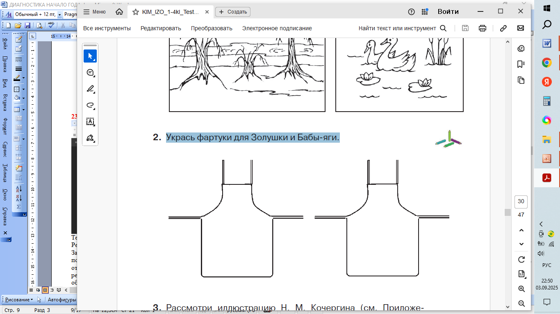Open the 'Меню' hamburger menu
The image size is (560, 314).
click(x=95, y=12)
